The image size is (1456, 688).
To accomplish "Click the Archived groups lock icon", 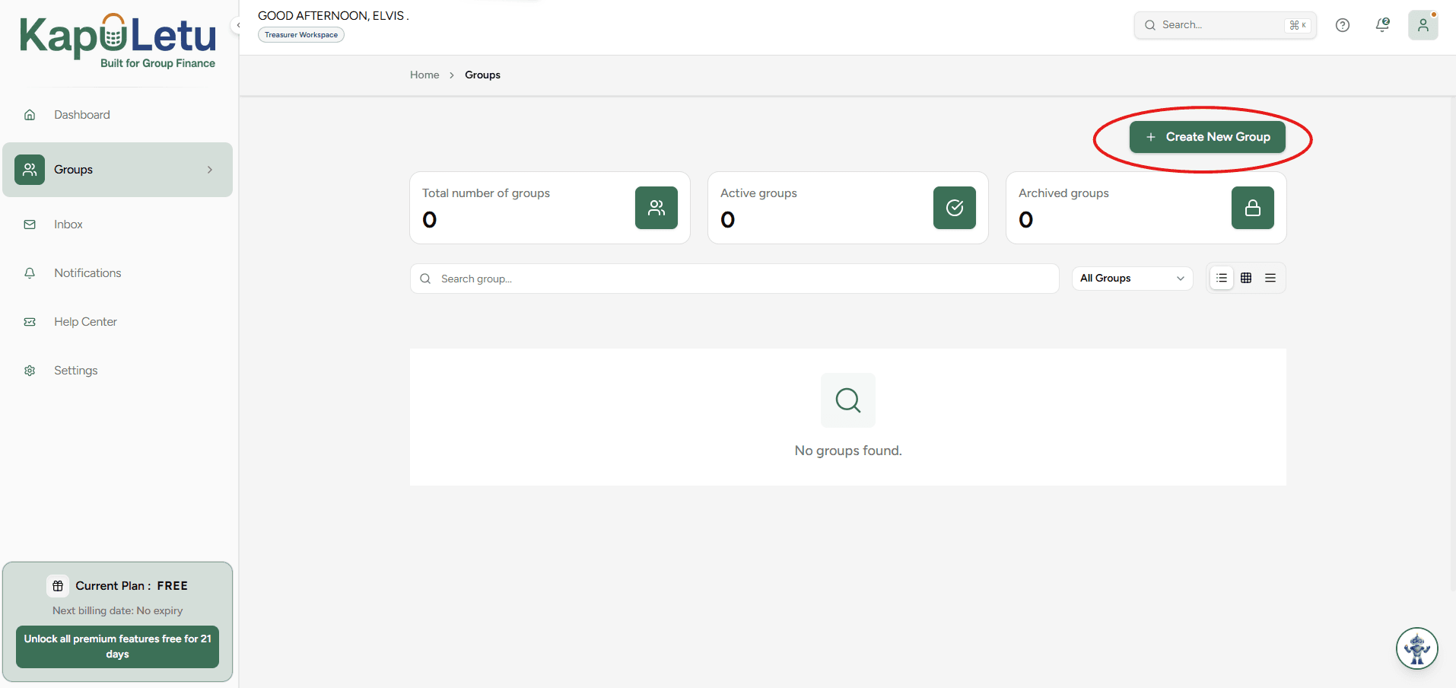I will click(x=1253, y=208).
